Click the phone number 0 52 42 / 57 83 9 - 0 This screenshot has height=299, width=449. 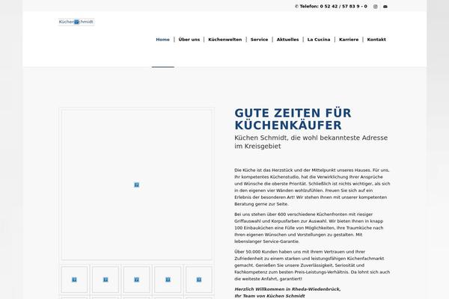(343, 6)
